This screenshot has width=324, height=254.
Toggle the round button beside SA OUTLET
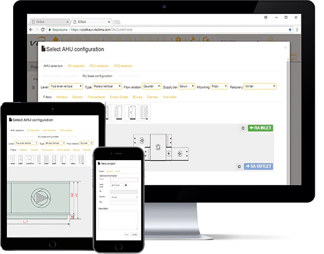pyautogui.click(x=239, y=166)
